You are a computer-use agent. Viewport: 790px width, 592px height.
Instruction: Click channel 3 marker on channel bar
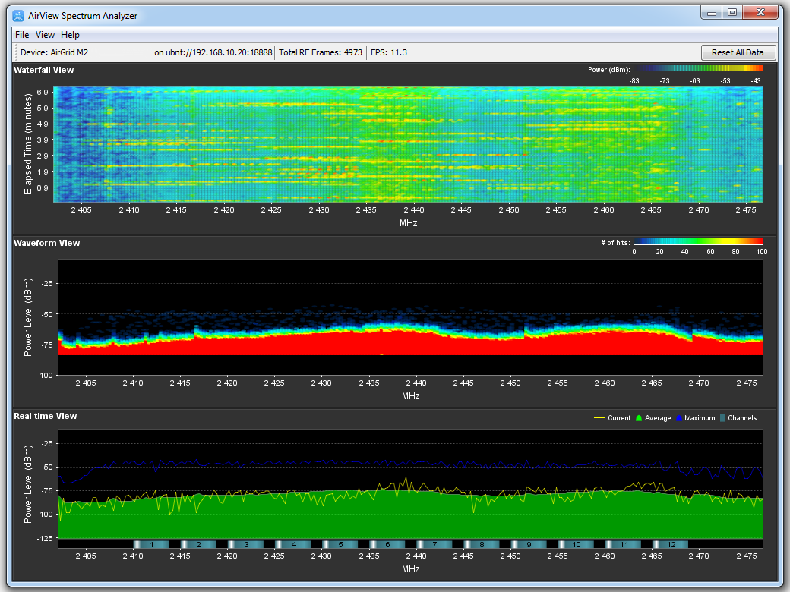(x=246, y=545)
